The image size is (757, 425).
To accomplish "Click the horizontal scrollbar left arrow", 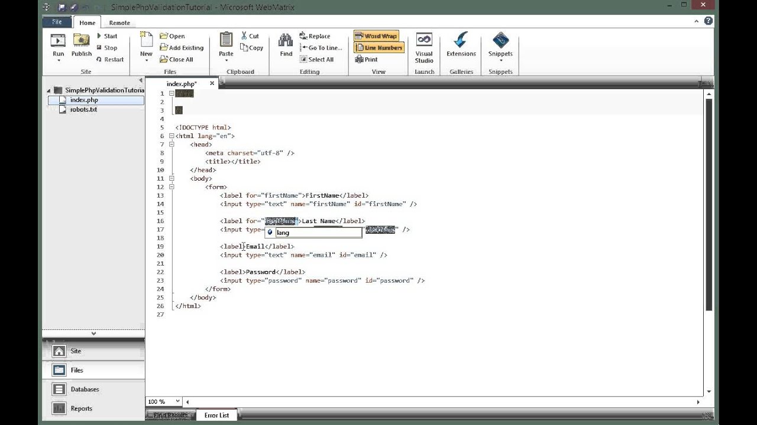I will click(x=187, y=402).
